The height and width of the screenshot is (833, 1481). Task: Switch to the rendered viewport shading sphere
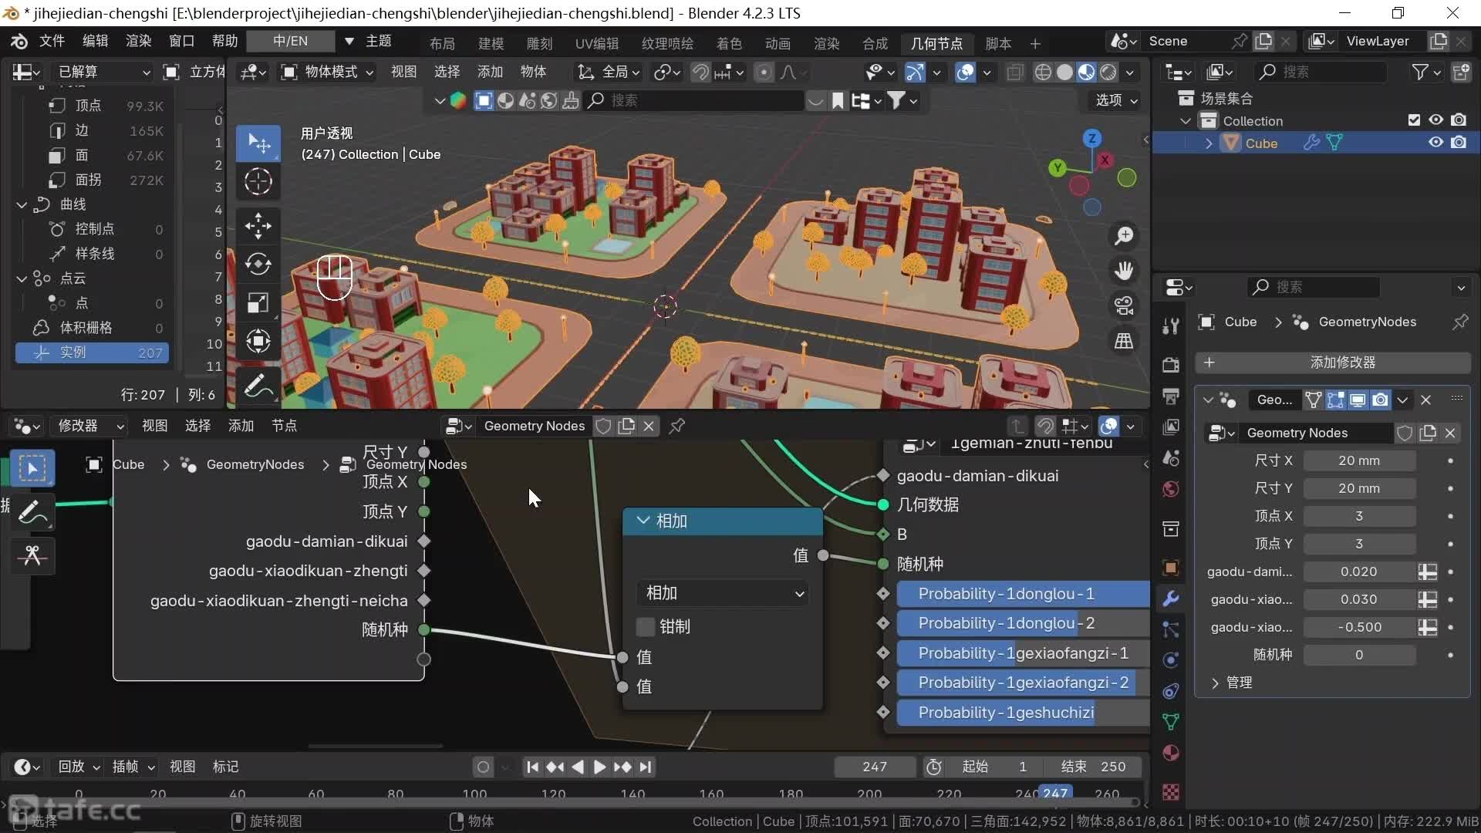tap(1108, 73)
